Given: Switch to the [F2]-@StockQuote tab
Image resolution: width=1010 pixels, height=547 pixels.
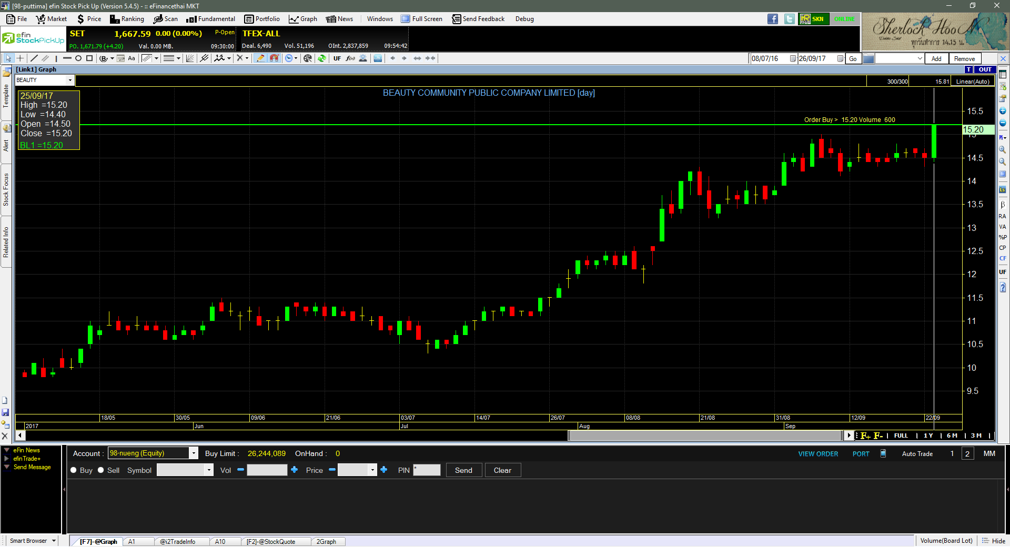Looking at the screenshot, I should point(271,541).
